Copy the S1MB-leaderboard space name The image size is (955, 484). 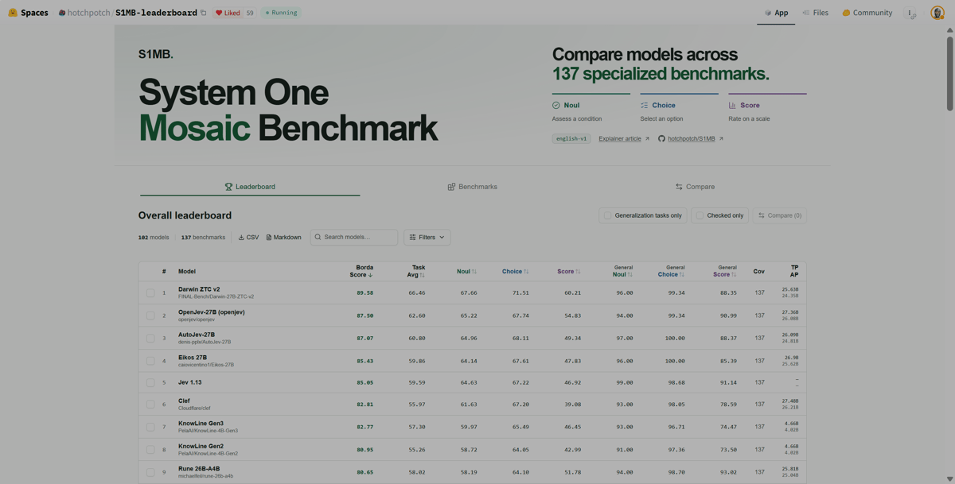pyautogui.click(x=204, y=13)
